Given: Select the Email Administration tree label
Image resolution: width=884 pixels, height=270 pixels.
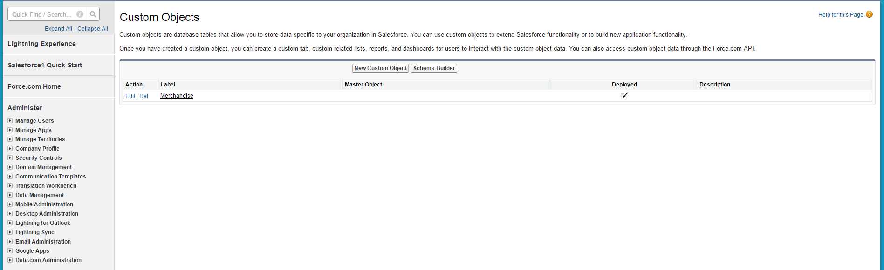Looking at the screenshot, I should point(43,242).
